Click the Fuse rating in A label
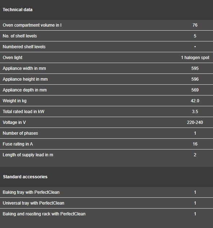Image resolution: width=213 pixels, height=228 pixels. point(18,144)
